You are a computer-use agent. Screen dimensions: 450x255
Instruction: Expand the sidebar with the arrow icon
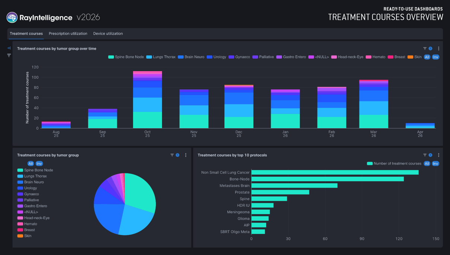9,48
